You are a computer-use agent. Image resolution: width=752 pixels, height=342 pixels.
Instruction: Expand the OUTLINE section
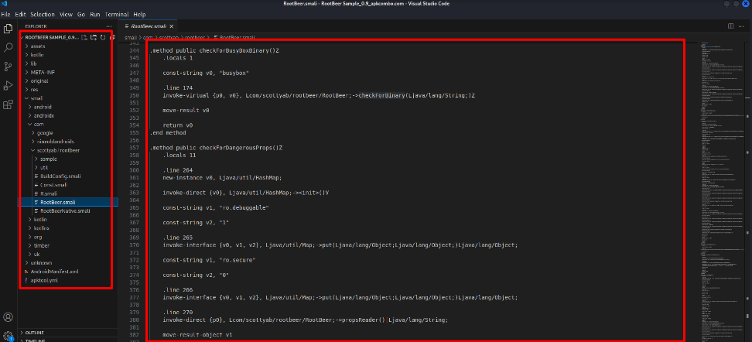(x=35, y=332)
